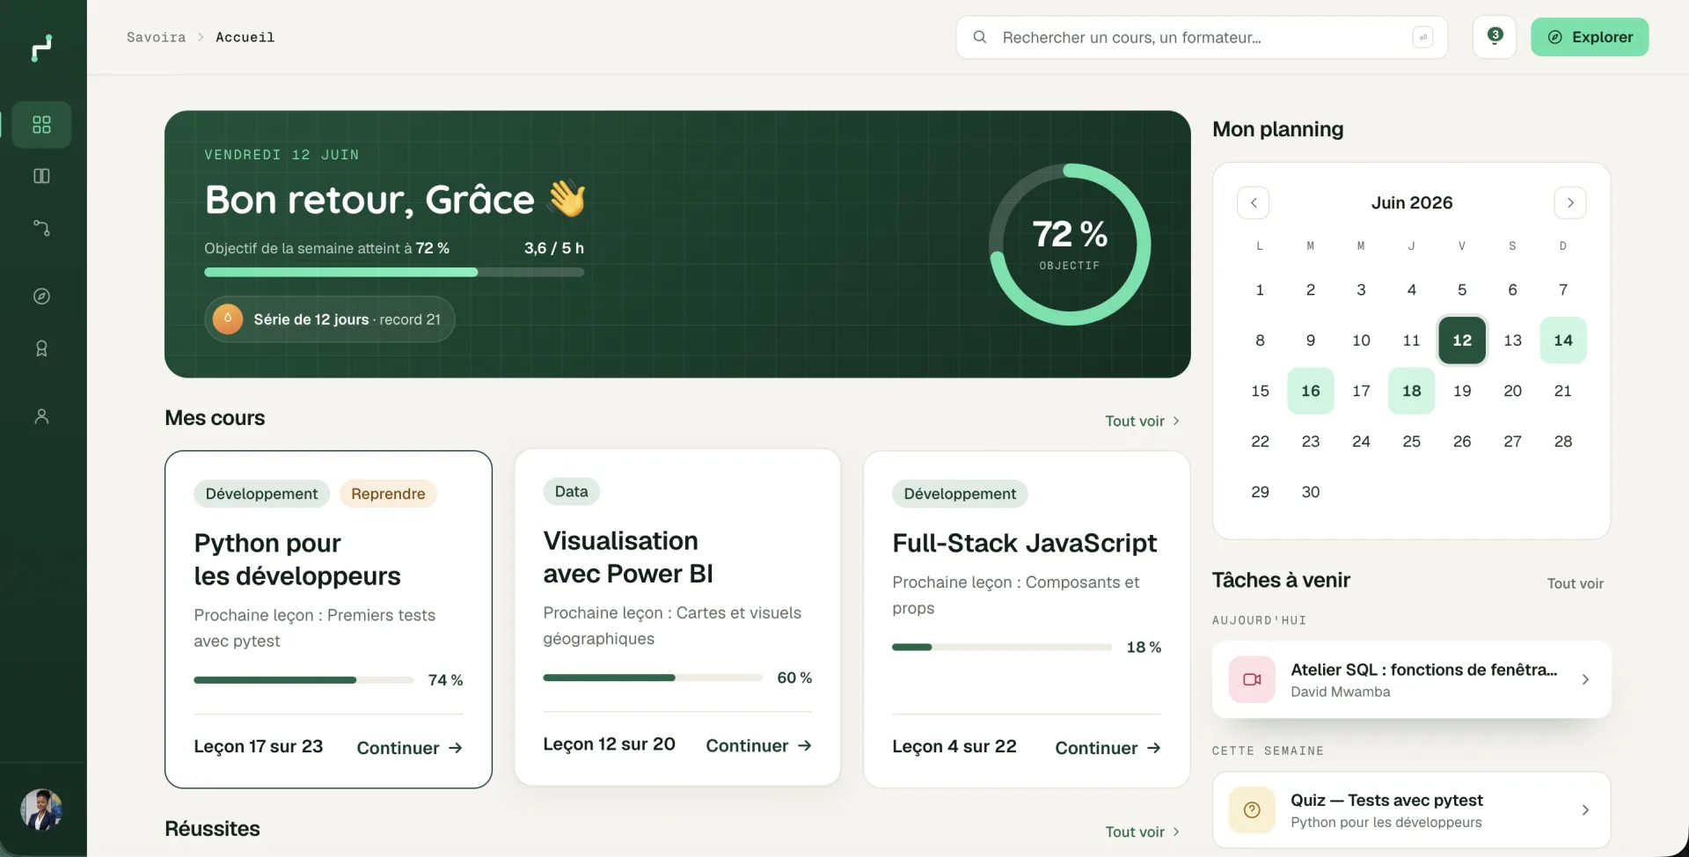1689x857 pixels.
Task: Focus the course search field
Action: pyautogui.click(x=1202, y=37)
